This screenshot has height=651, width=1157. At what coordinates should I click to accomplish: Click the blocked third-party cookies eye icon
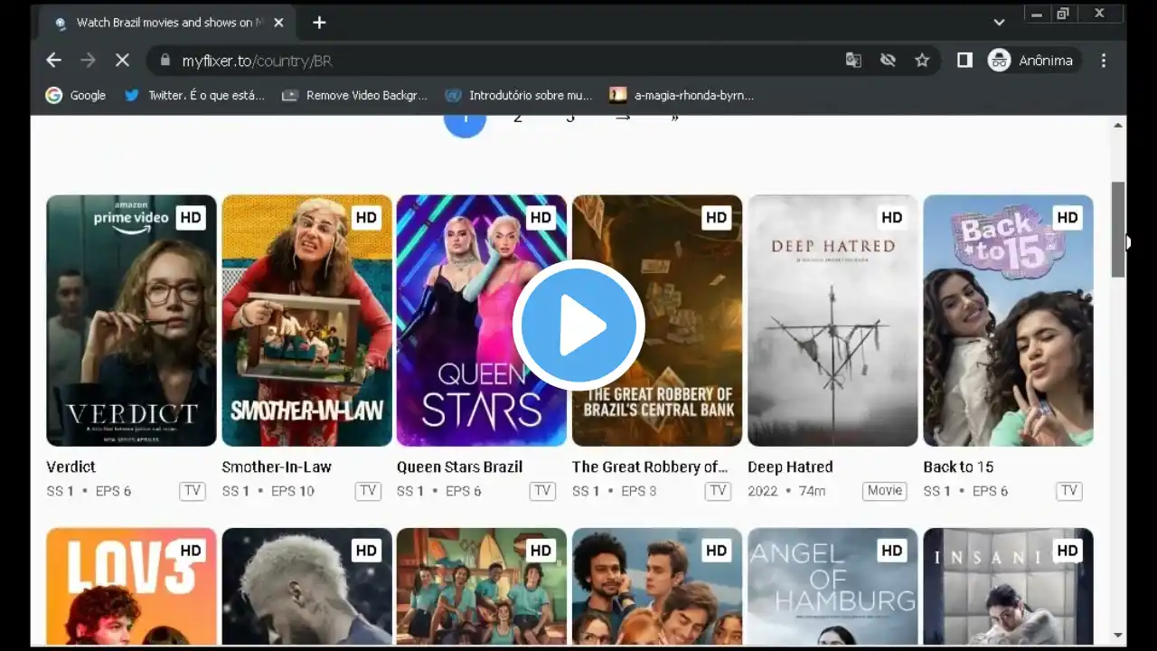click(x=888, y=61)
